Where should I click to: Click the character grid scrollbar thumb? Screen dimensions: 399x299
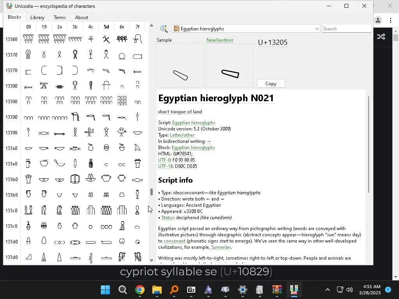152,192
